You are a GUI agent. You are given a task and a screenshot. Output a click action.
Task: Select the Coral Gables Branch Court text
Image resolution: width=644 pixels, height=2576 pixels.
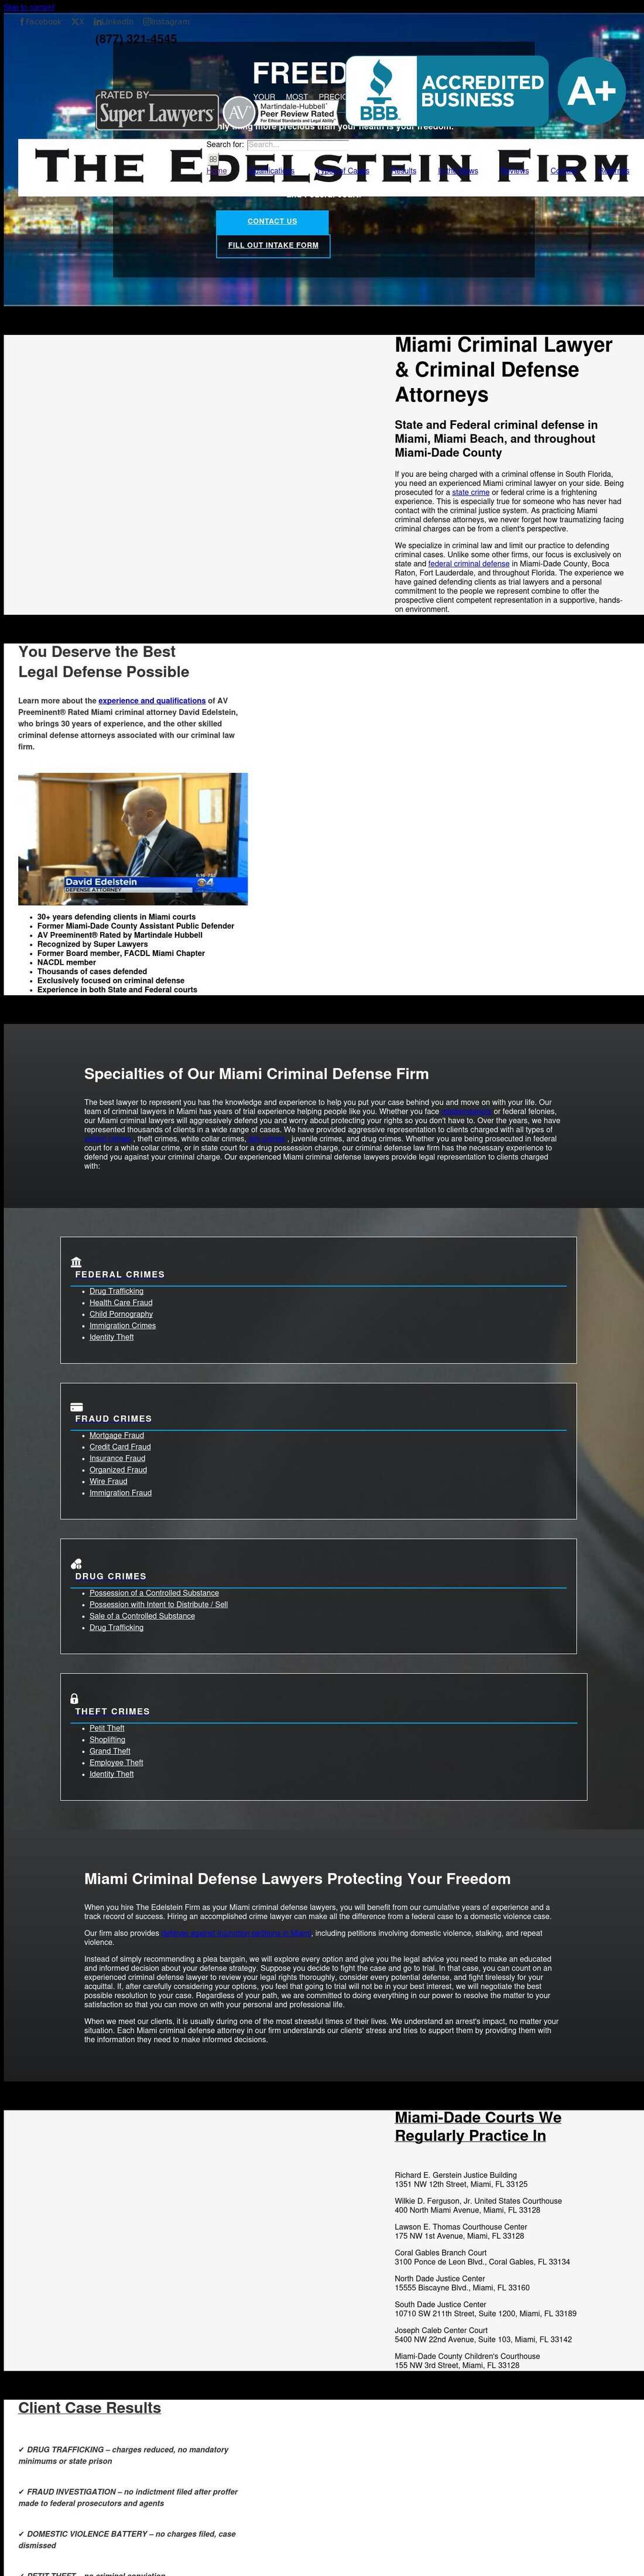(x=441, y=2253)
